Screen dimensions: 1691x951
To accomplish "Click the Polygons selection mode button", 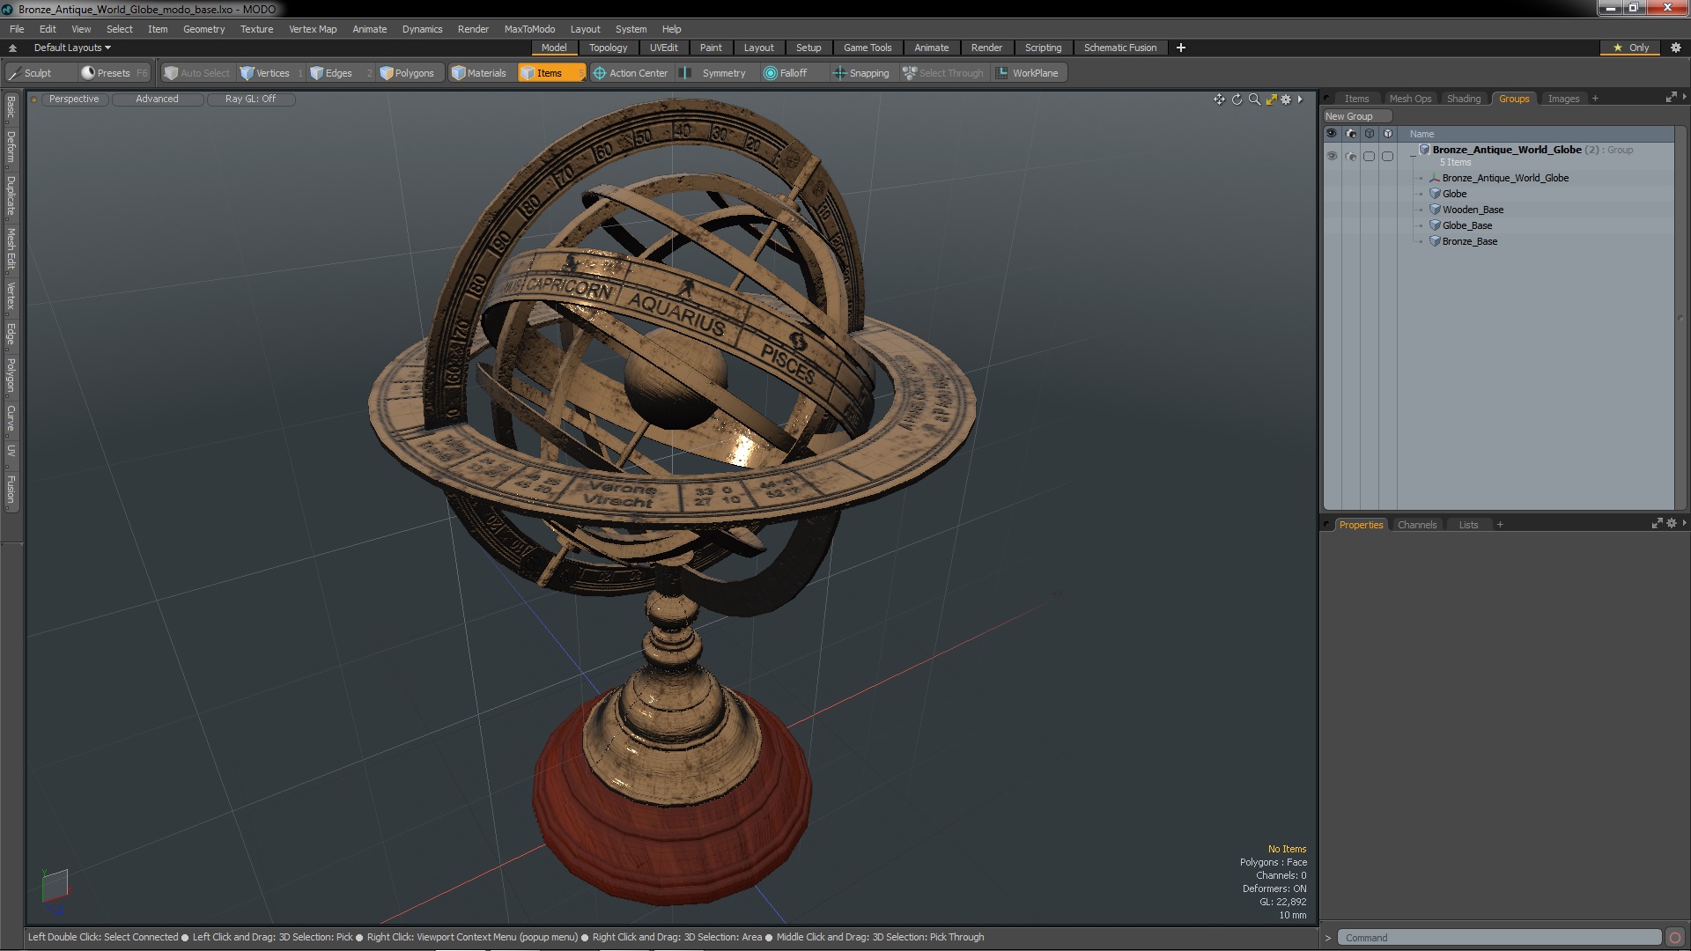I will point(407,73).
